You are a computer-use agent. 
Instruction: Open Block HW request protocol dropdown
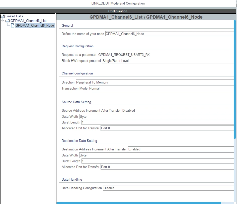coord(168,61)
